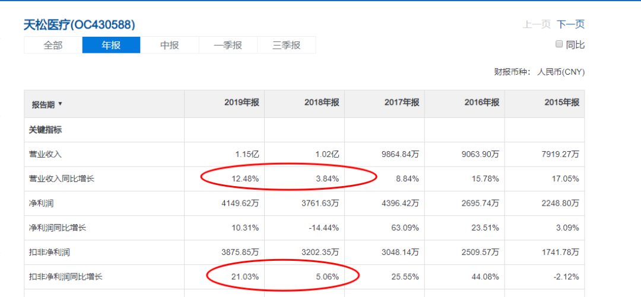Switch to the 一季报 tab

click(228, 45)
